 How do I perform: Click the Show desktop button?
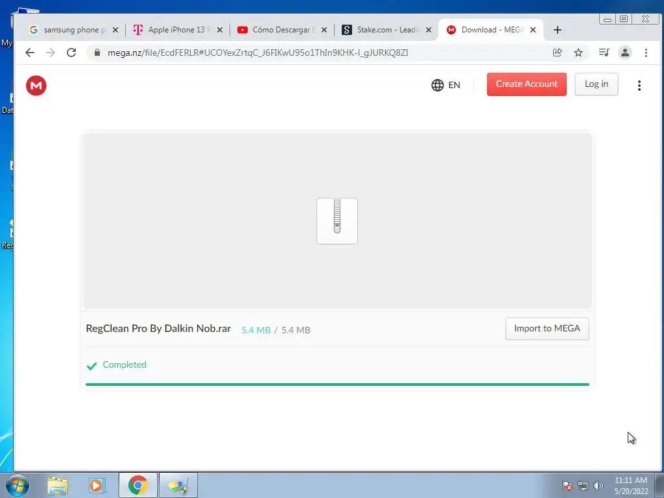click(x=659, y=485)
